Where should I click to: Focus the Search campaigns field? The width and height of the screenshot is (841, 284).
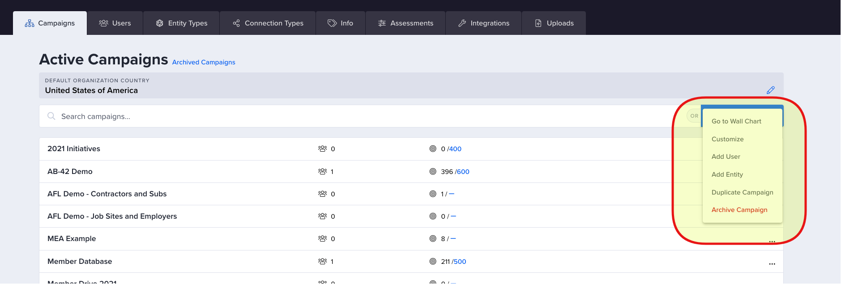click(x=363, y=116)
